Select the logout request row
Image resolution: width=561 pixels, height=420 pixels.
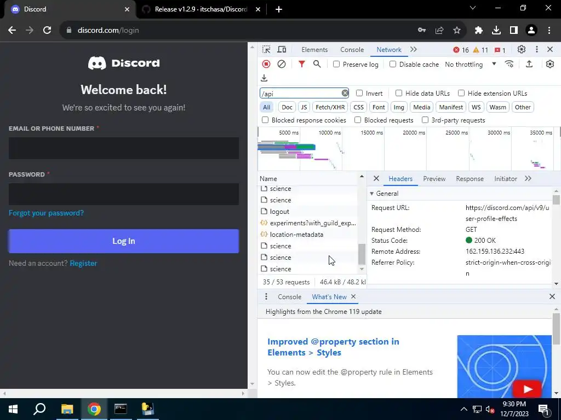pos(308,212)
